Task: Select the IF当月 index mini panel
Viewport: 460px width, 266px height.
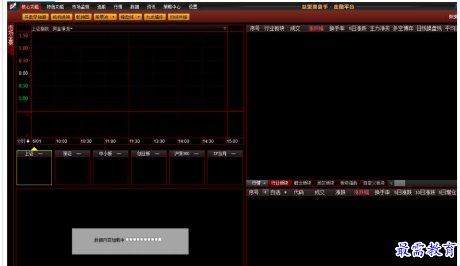Action: tap(225, 168)
